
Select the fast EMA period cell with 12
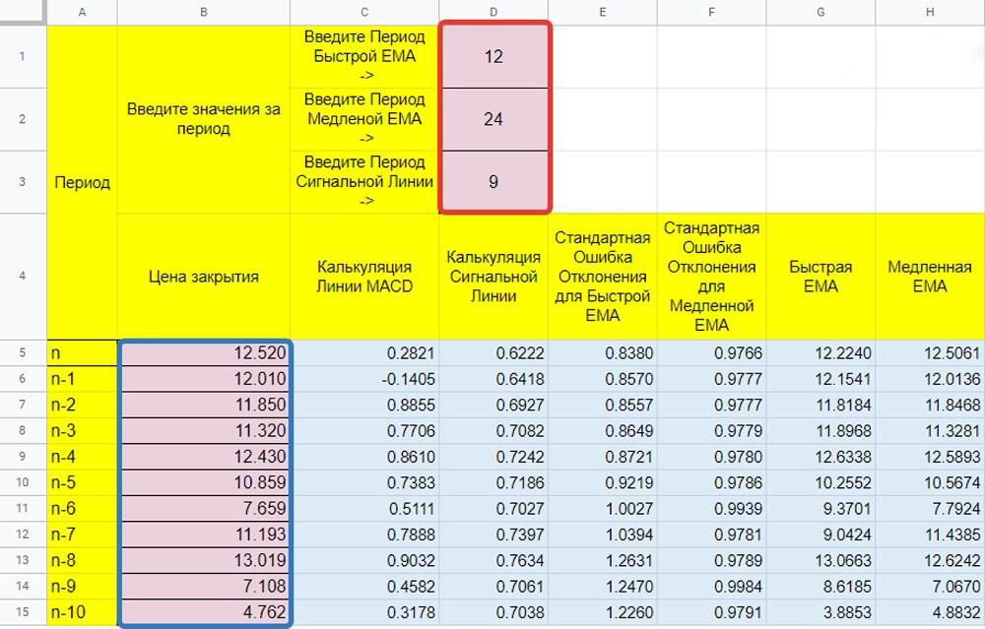[x=493, y=57]
